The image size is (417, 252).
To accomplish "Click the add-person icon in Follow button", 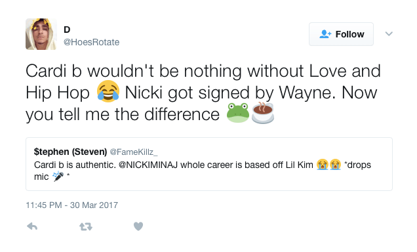I will [x=325, y=34].
